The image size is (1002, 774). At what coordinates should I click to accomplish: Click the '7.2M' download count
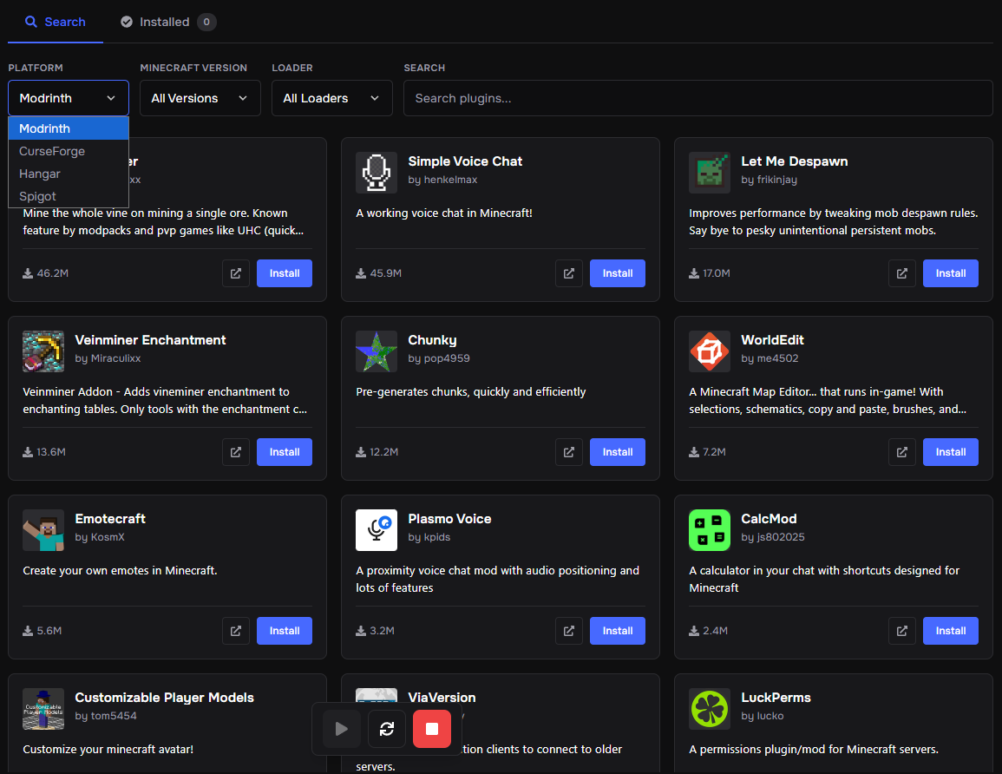[x=715, y=452]
